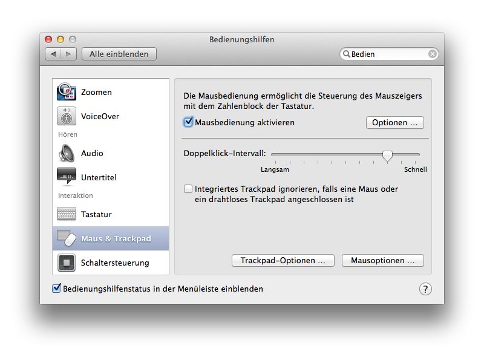Image resolution: width=484 pixels, height=363 pixels.
Task: Open Mausoptionen … dialog
Action: click(x=383, y=261)
